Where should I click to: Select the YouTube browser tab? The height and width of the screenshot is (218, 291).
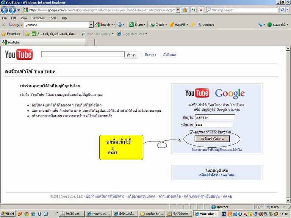tap(44, 42)
